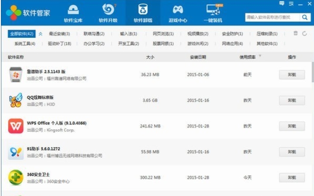Click the WPS Office app icon
The width and height of the screenshot is (314, 196).
tap(16, 126)
